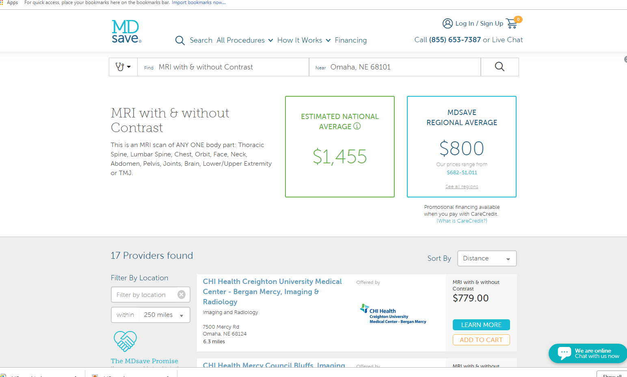
Task: Click the user account icon
Action: click(448, 23)
